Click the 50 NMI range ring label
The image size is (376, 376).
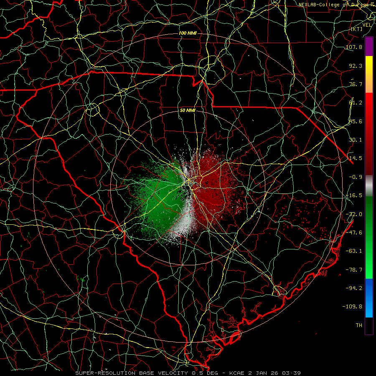188,111
